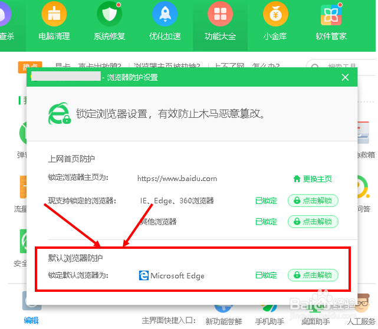The image size is (378, 329).
Task: Select the 小金库 tab label
Action: pos(275,37)
